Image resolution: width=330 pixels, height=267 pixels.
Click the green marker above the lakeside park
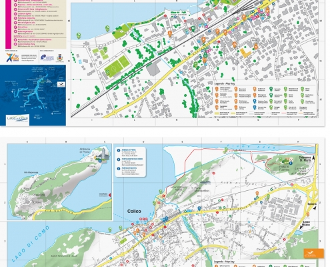[107, 28]
